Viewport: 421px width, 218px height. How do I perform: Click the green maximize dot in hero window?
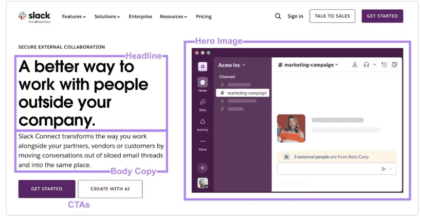[209, 53]
